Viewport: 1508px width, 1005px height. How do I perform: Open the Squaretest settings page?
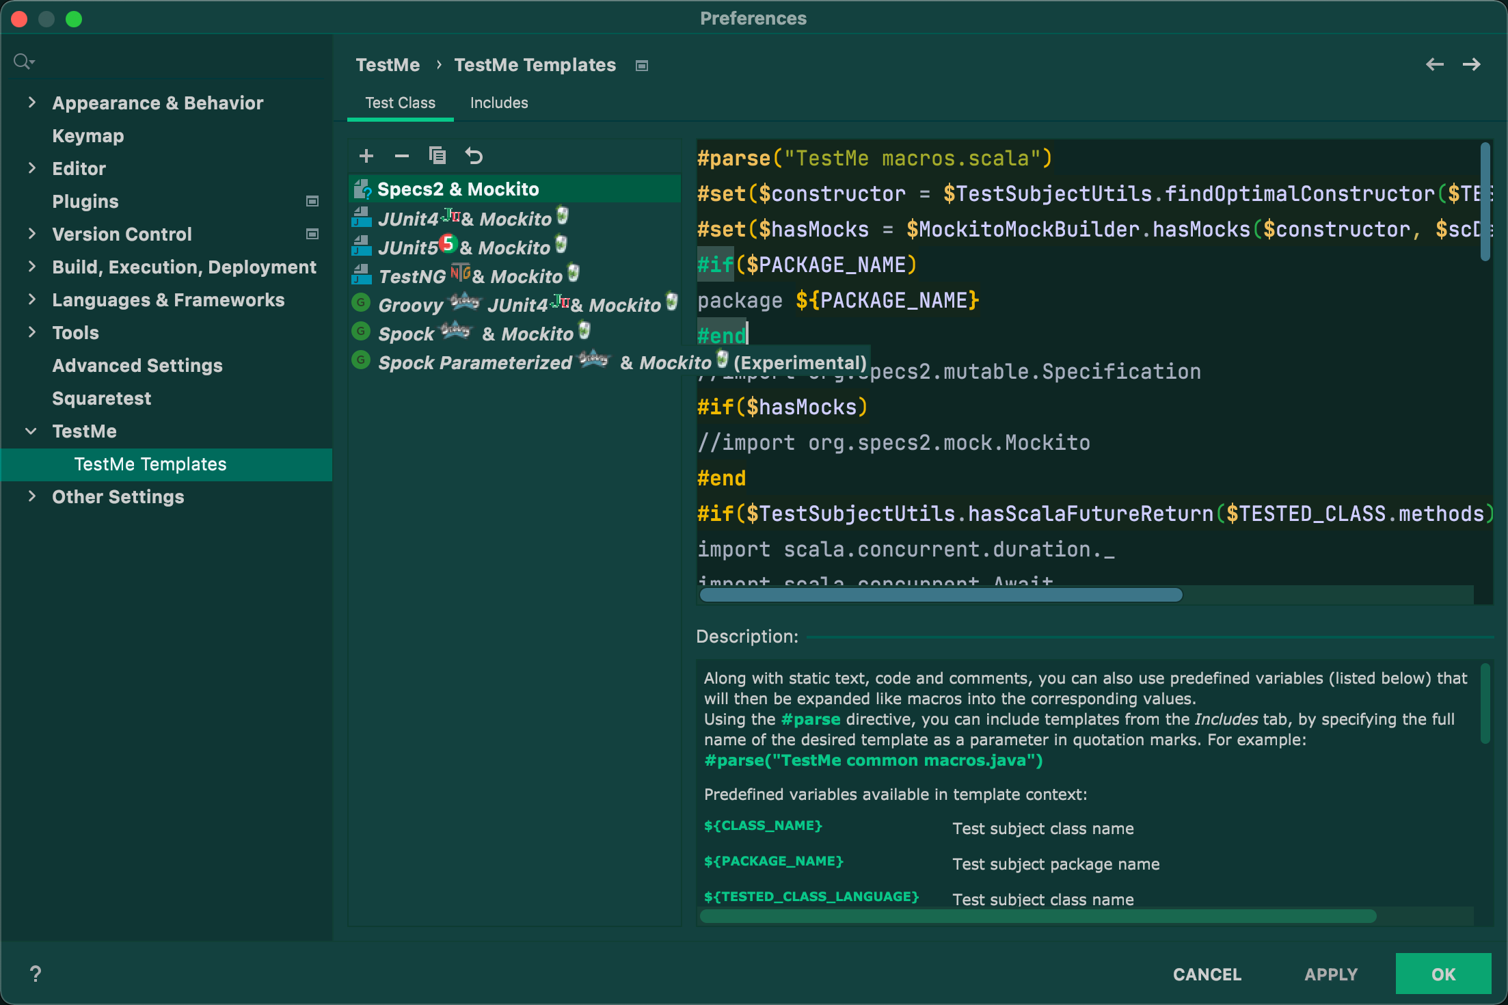tap(102, 399)
